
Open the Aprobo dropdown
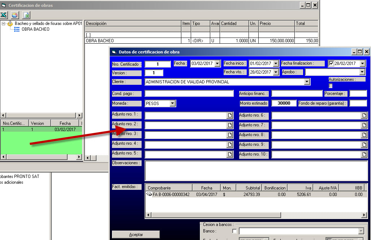(362, 72)
